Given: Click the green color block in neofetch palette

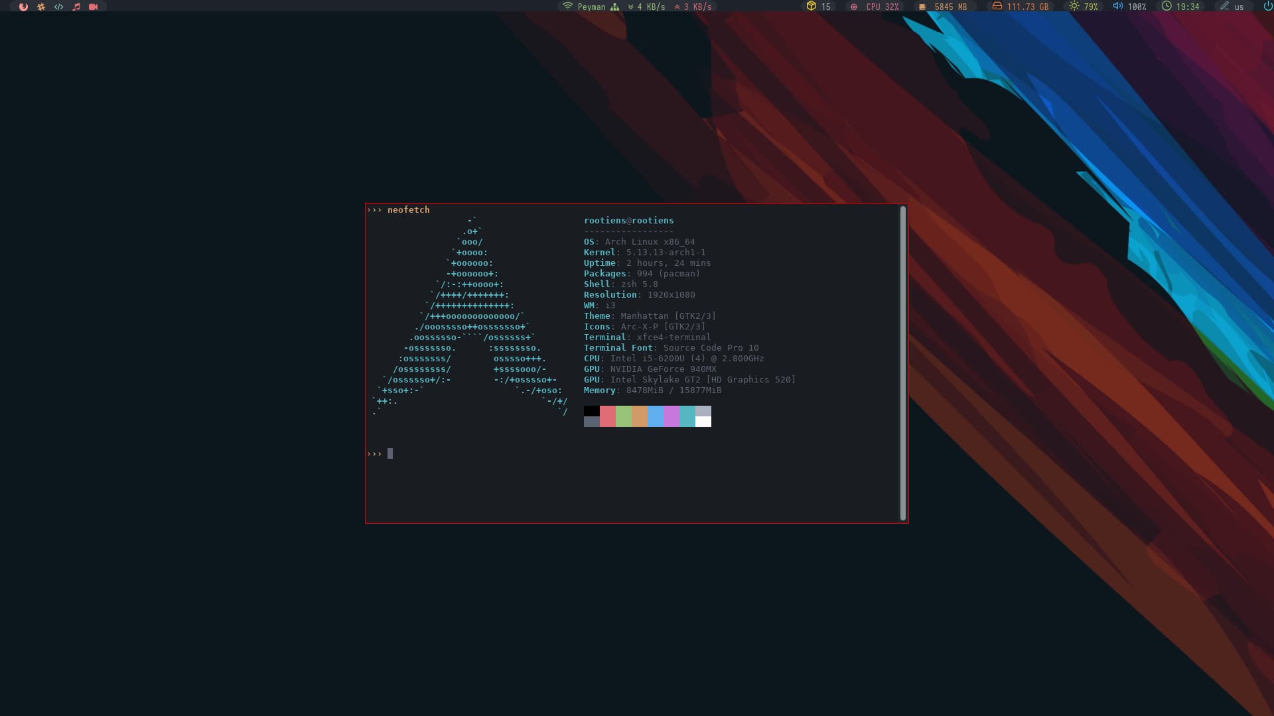Looking at the screenshot, I should point(624,416).
